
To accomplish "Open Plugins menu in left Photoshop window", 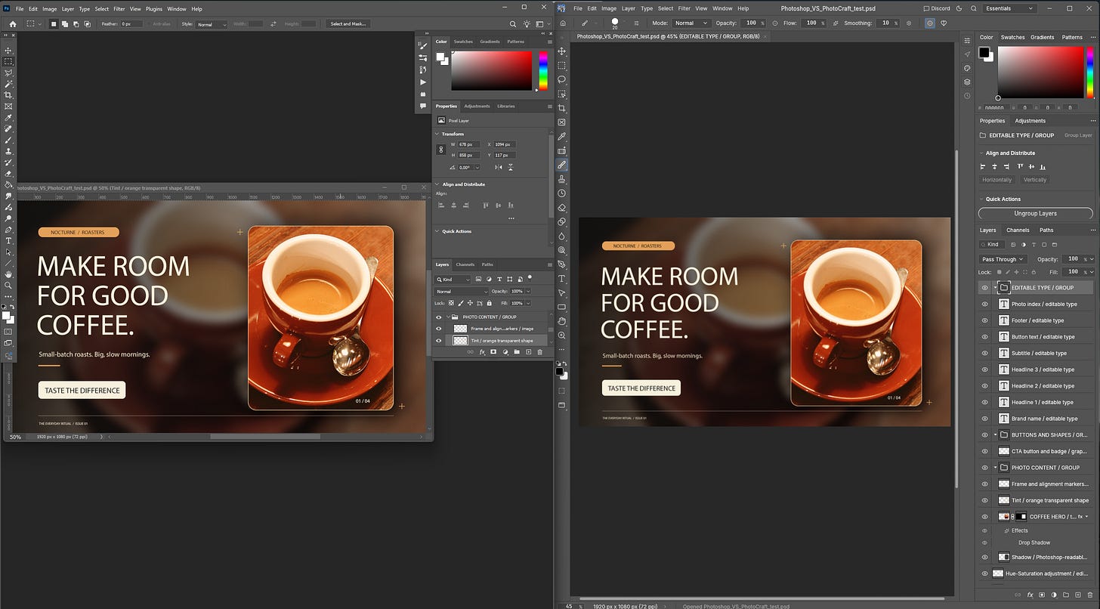I will 154,9.
